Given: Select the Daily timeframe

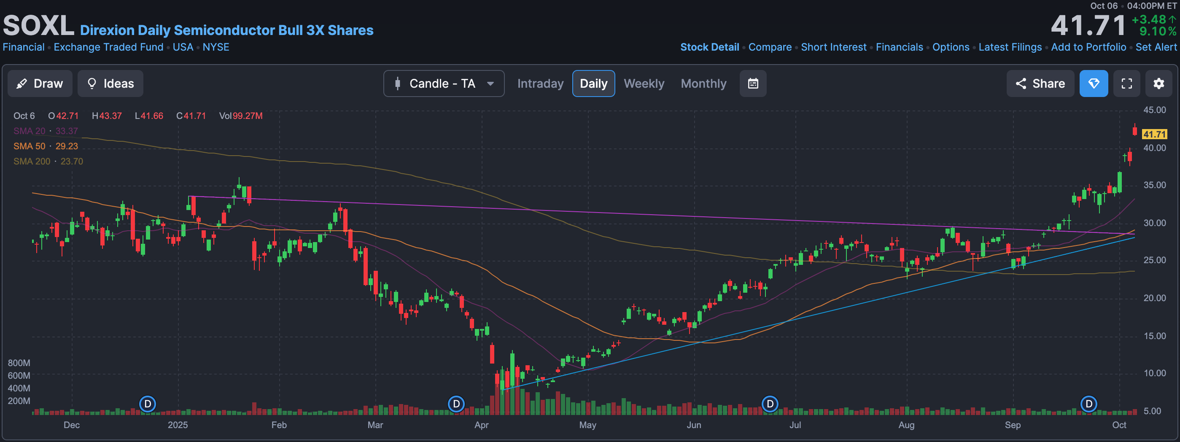Looking at the screenshot, I should pos(593,84).
